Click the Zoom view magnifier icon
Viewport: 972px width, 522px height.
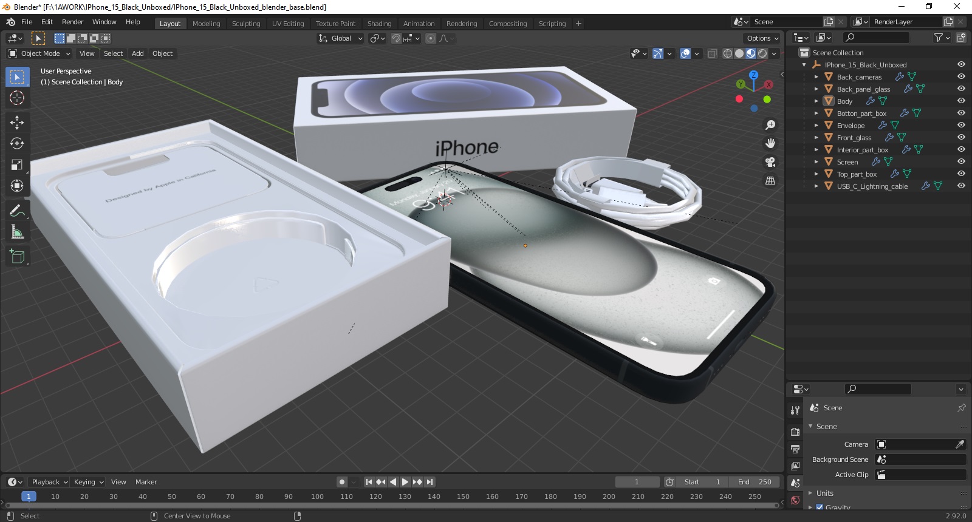(770, 125)
